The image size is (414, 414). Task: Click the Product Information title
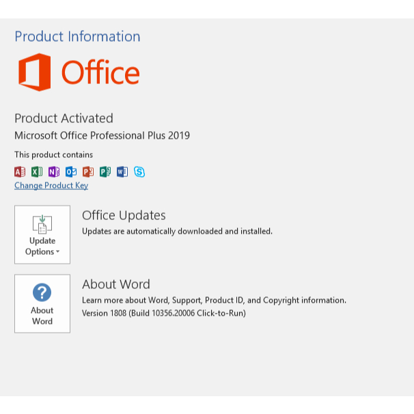click(x=77, y=36)
